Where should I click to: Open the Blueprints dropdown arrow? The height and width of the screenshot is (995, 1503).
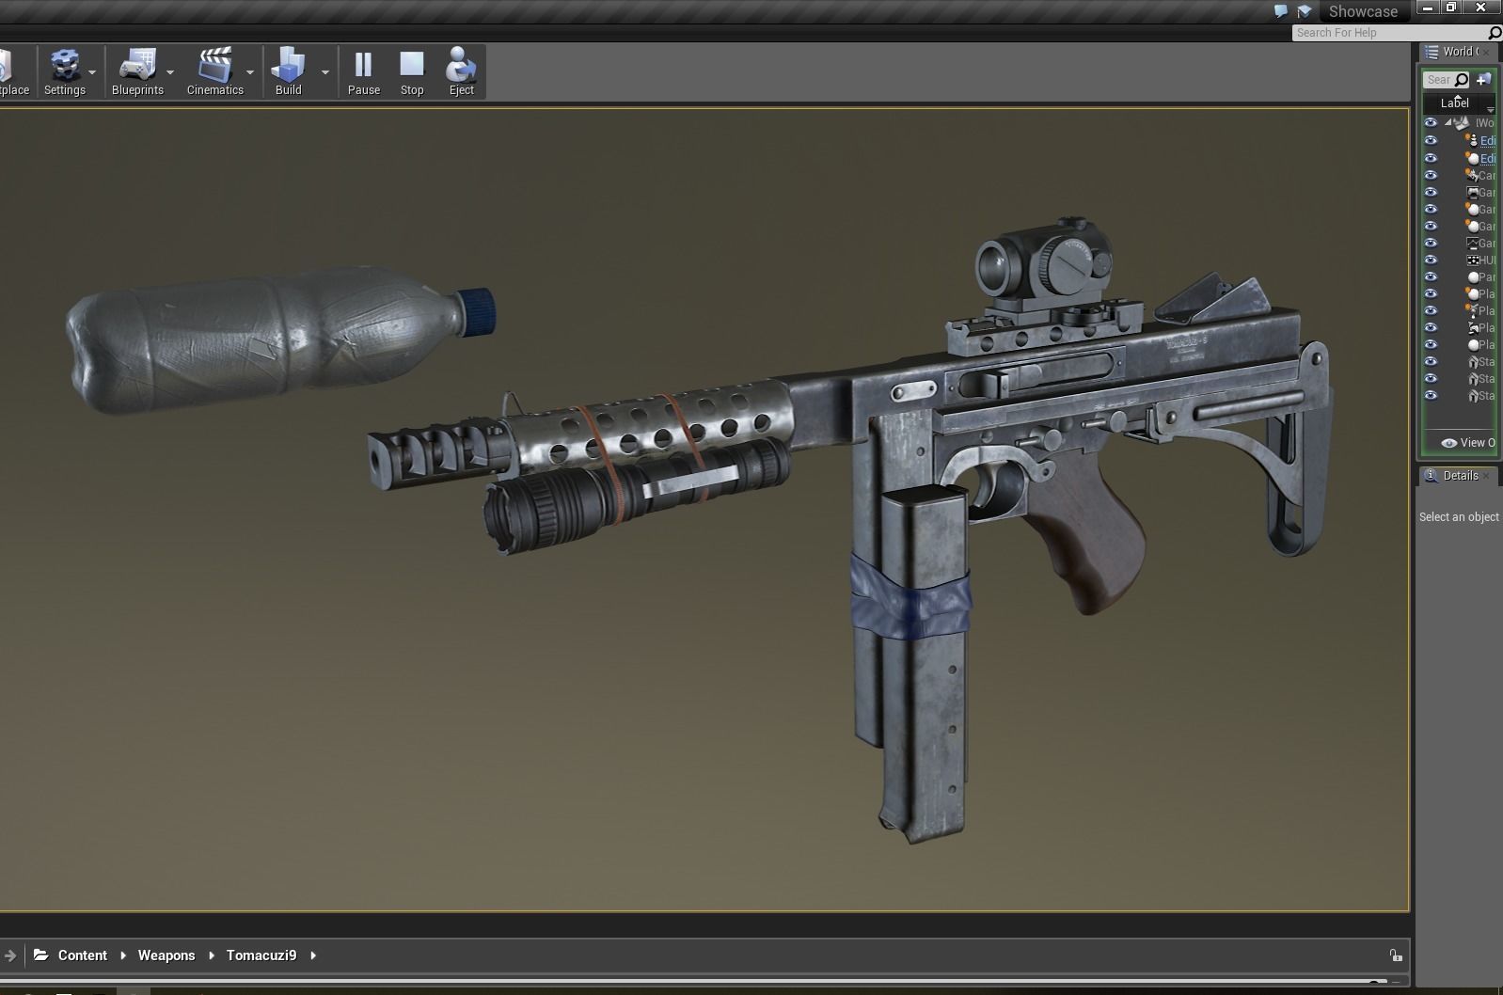tap(170, 72)
